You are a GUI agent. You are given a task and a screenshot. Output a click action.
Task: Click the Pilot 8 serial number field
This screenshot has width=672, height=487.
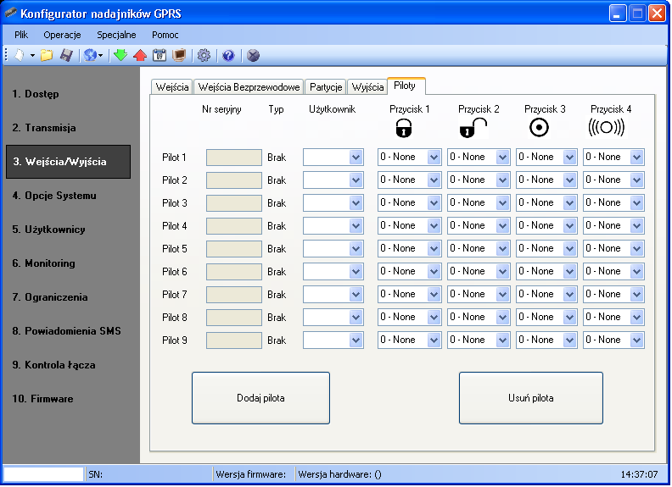(234, 318)
